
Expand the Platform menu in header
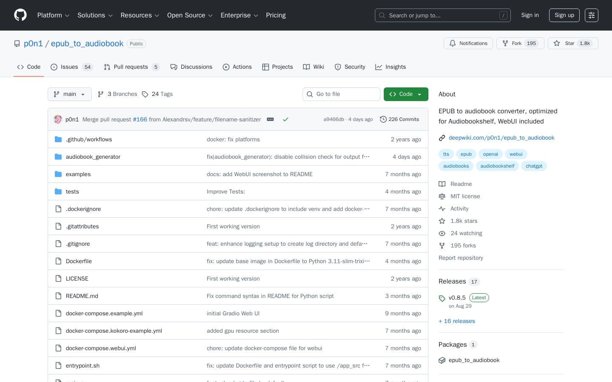click(x=53, y=15)
